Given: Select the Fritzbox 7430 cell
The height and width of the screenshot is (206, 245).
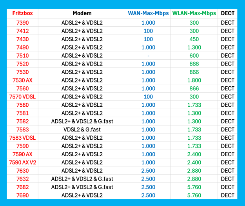Looking at the screenshot, I should (22, 39).
